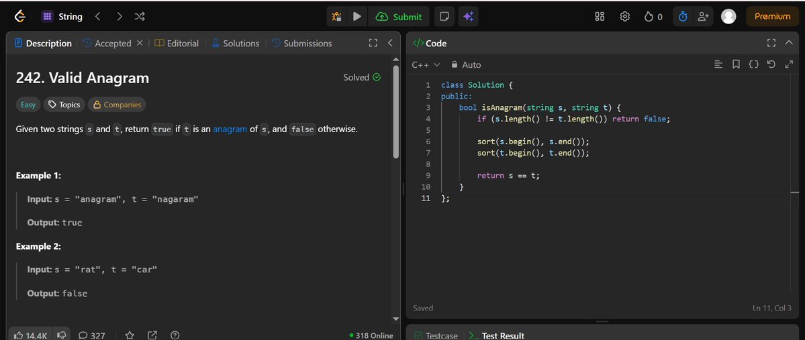
Task: Open the layout grid icon
Action: 600,16
